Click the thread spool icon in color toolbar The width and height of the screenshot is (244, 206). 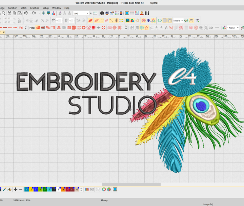tap(115, 189)
